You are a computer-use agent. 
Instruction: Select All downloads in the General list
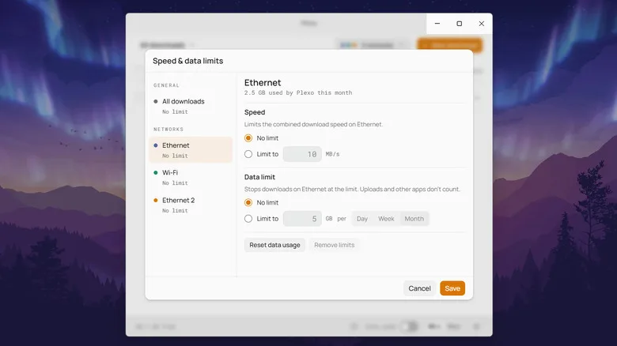tap(191, 106)
